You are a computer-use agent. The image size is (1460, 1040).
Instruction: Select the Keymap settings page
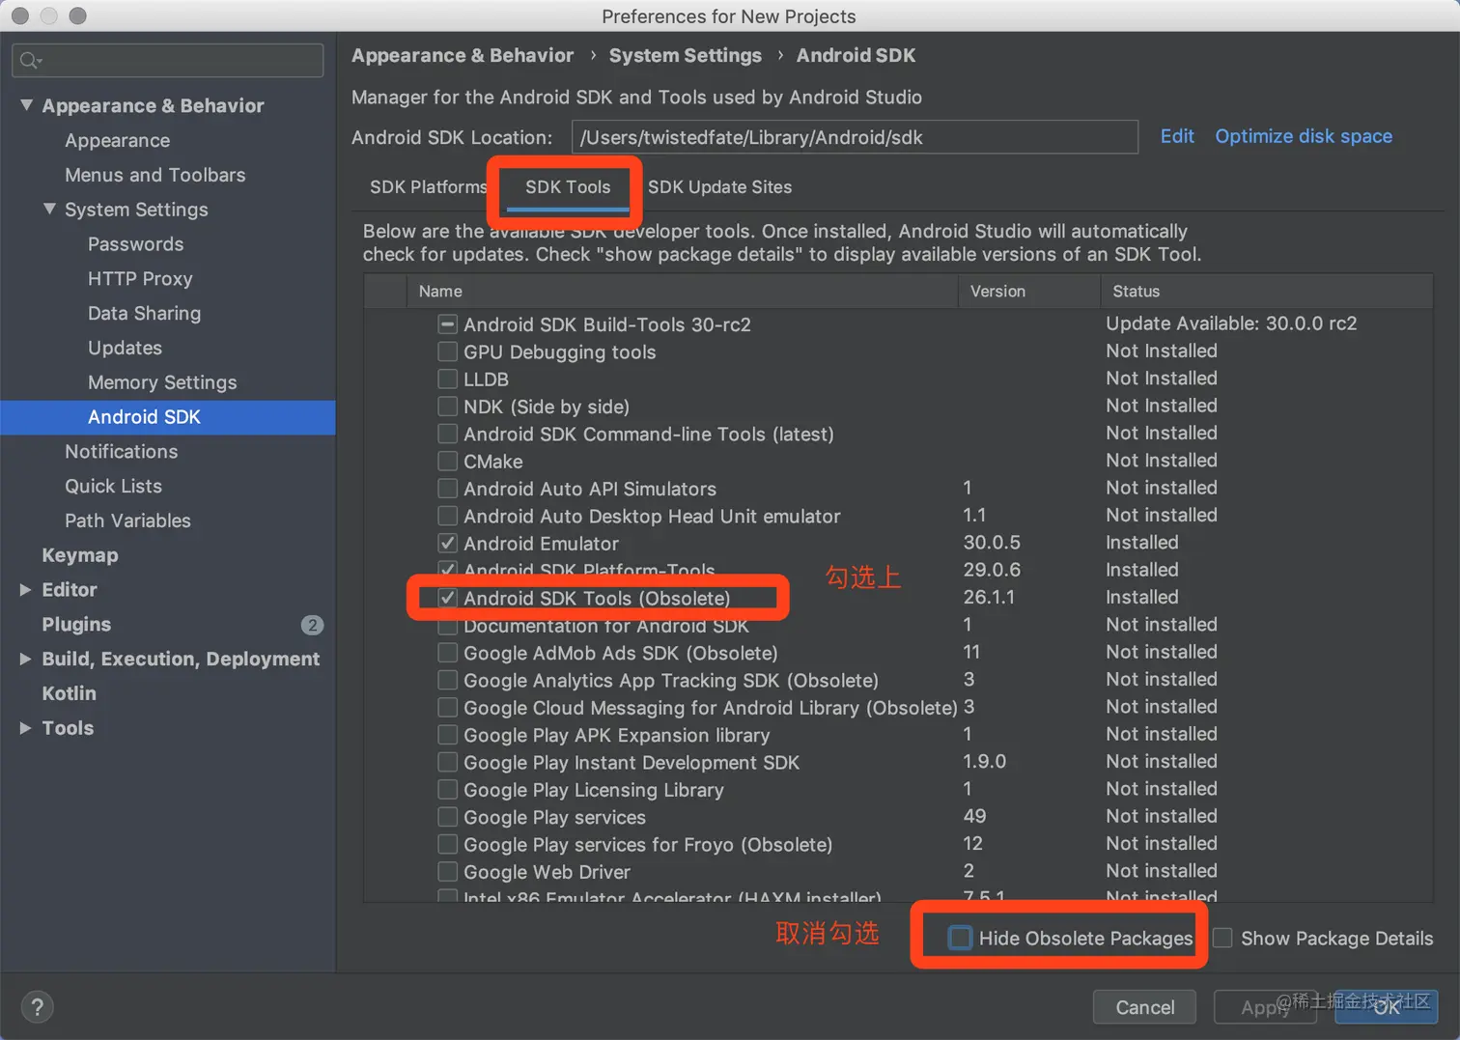coord(80,555)
